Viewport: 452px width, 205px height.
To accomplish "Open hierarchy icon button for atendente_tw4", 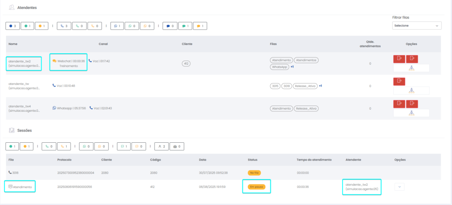I will [x=411, y=113].
